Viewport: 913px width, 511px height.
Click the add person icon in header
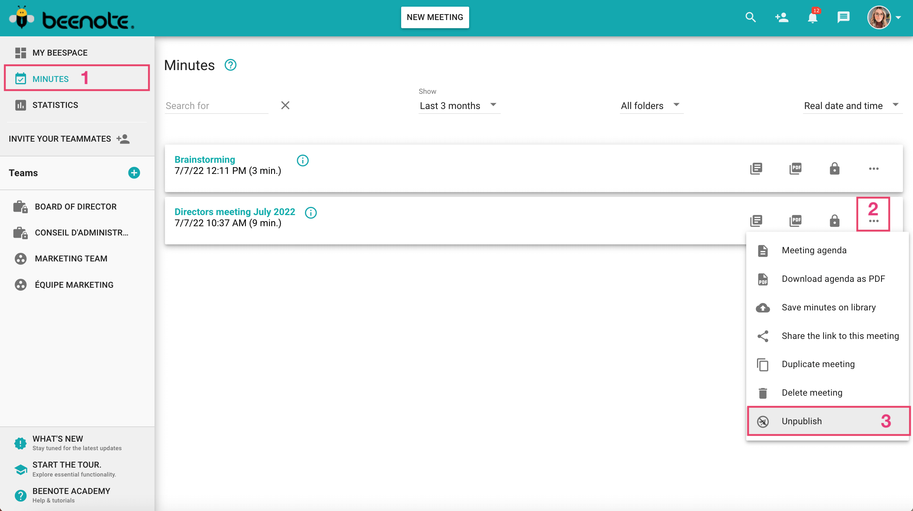point(782,17)
